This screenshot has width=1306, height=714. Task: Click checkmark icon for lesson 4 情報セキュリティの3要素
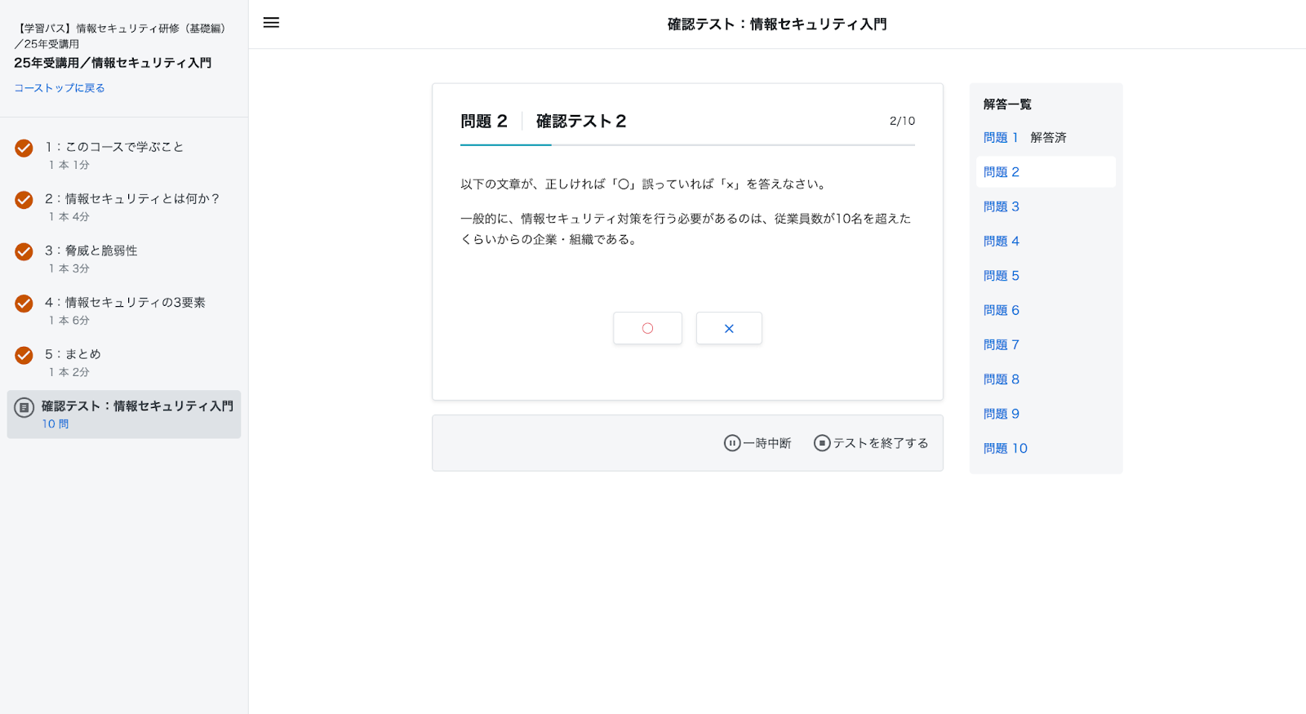click(x=24, y=304)
